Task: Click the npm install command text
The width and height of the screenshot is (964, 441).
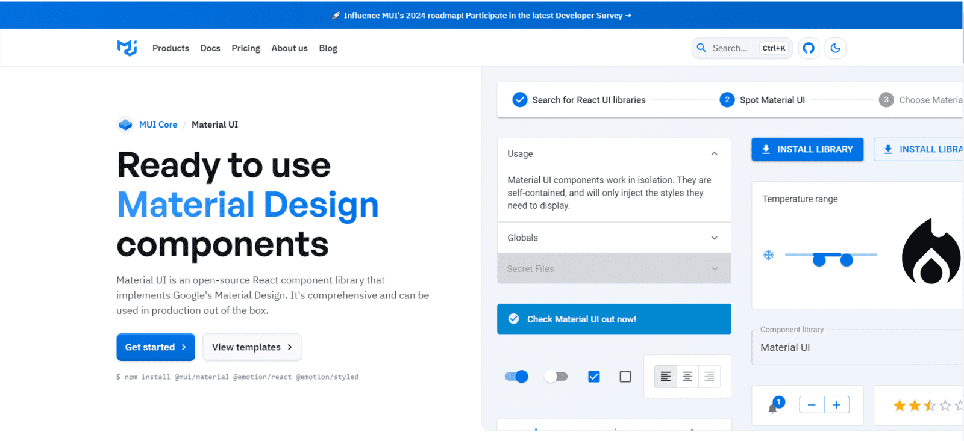Action: coord(237,377)
